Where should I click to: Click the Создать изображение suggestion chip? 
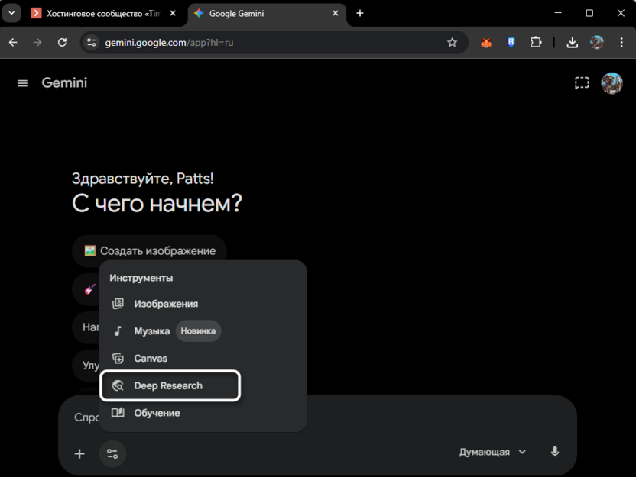click(149, 250)
